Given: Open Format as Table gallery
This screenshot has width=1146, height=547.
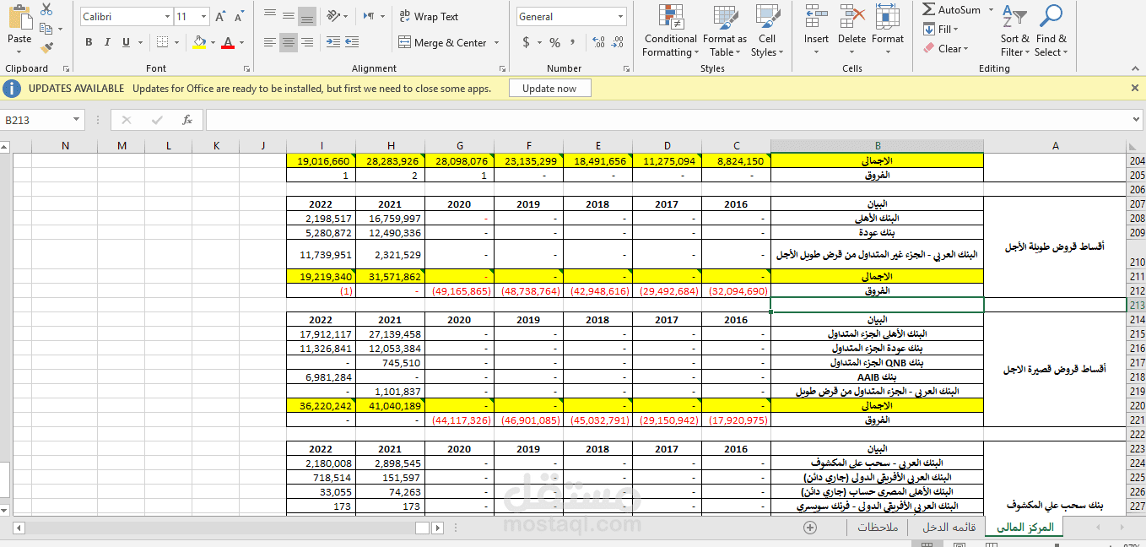Looking at the screenshot, I should 725,31.
